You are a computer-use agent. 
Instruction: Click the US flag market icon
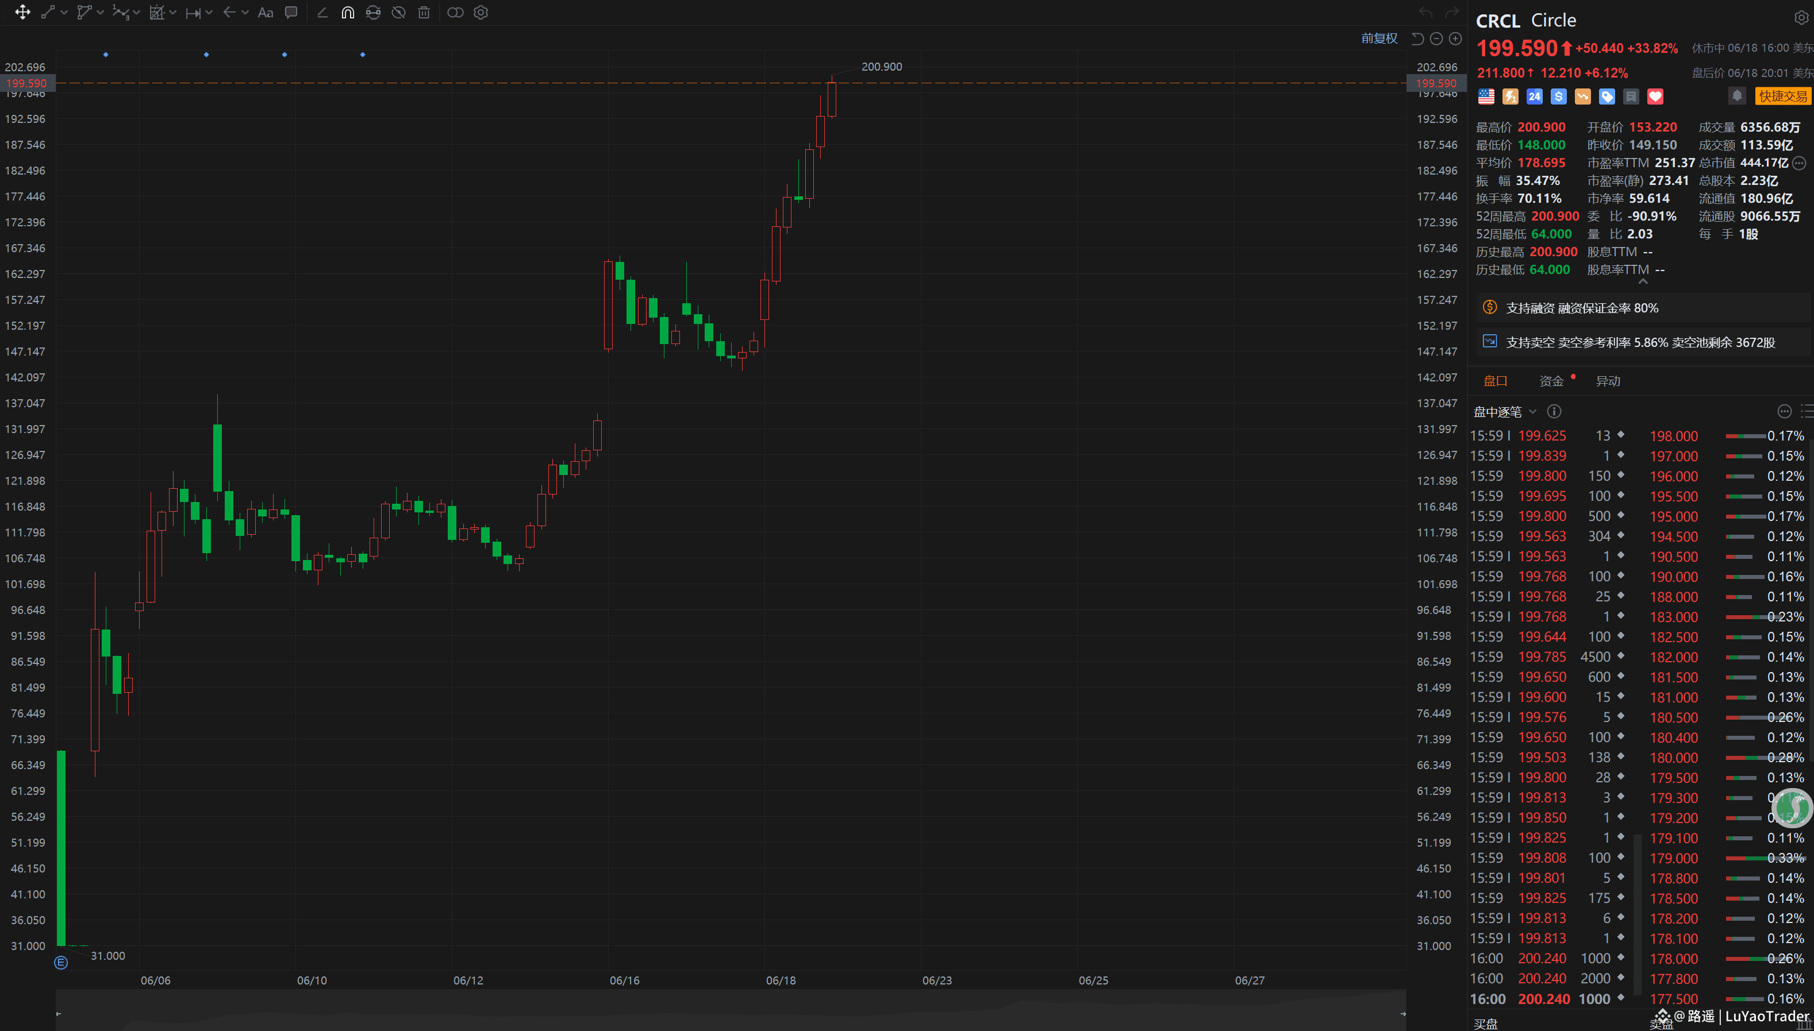[x=1486, y=96]
